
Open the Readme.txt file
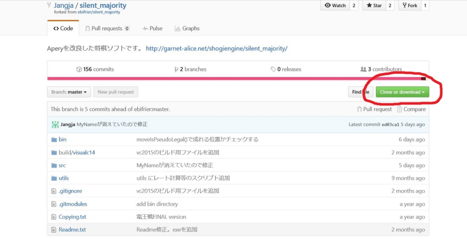coord(72,230)
